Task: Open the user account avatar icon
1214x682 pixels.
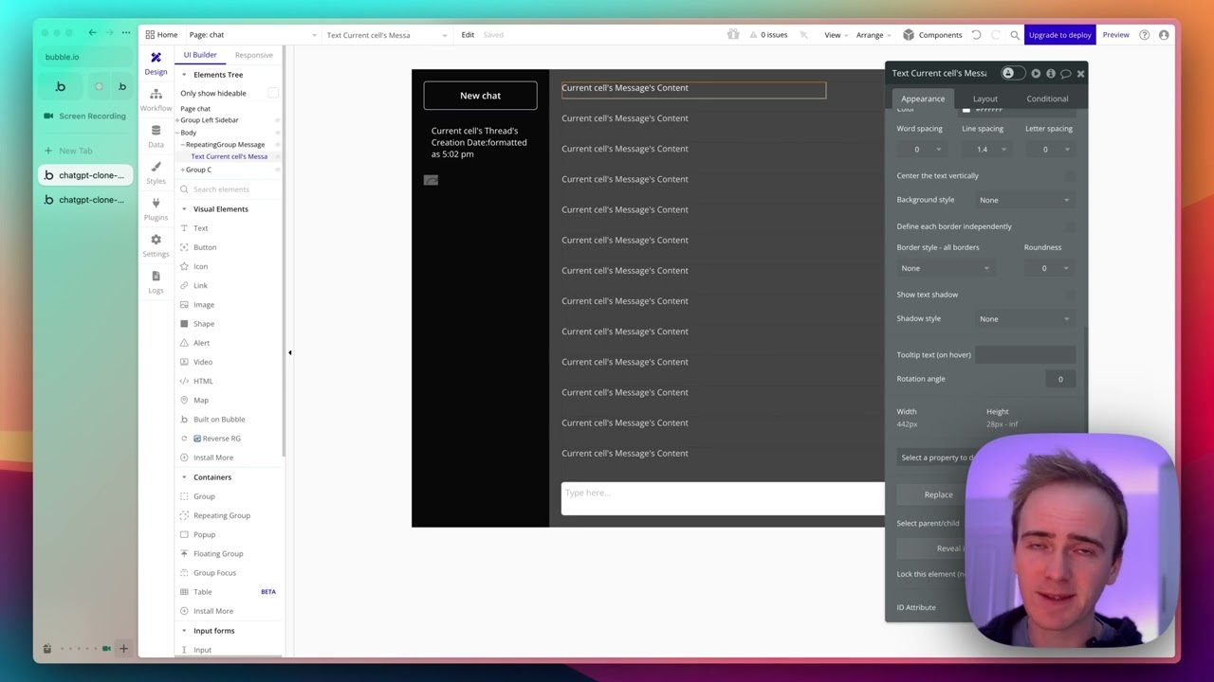Action: 1164,35
